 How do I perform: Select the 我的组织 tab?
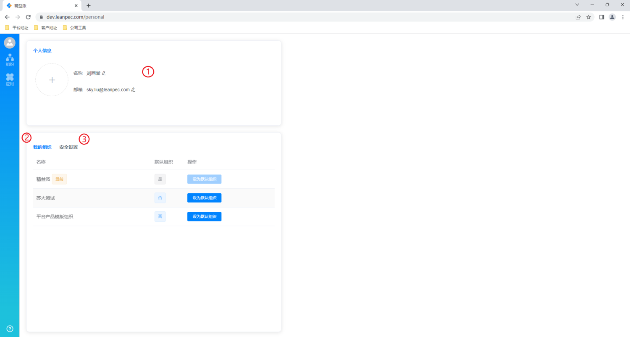[x=42, y=147]
